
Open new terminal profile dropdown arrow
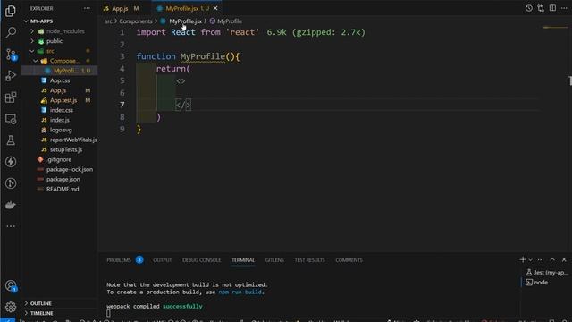(x=530, y=259)
